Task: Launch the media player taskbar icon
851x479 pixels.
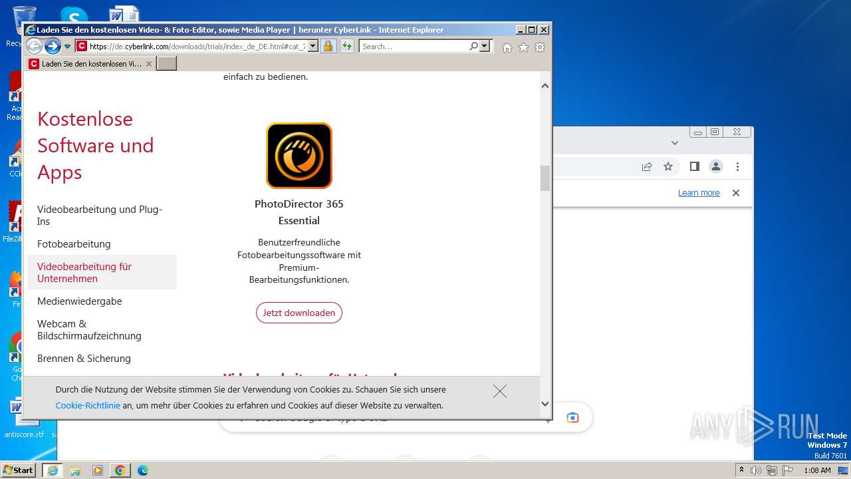Action: click(x=98, y=470)
